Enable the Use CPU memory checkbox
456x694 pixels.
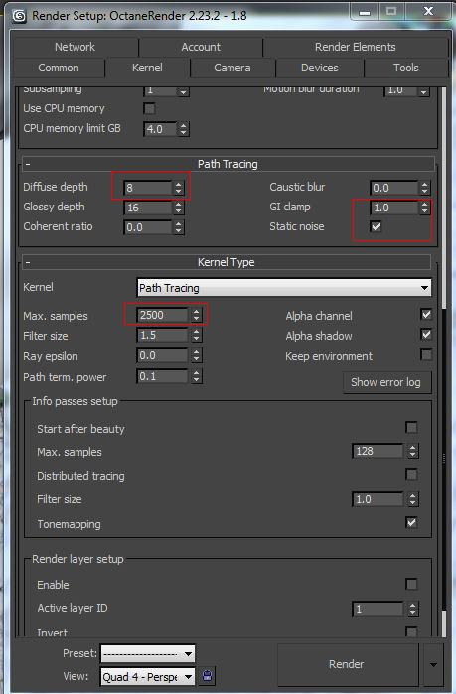pos(150,108)
